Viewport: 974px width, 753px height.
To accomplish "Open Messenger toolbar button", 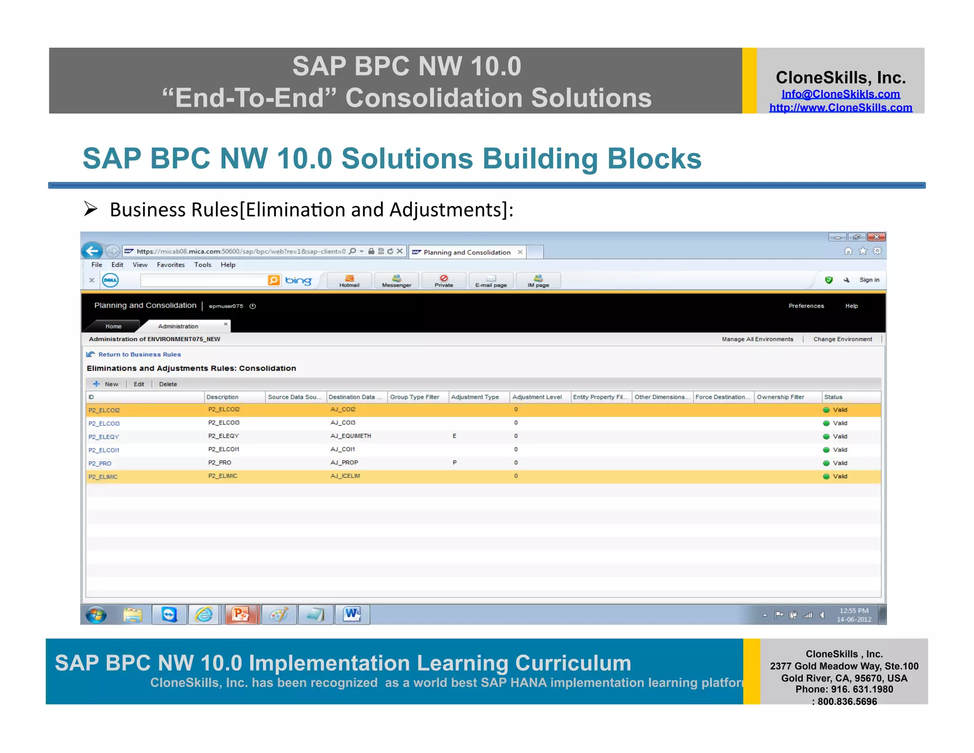I will (397, 281).
